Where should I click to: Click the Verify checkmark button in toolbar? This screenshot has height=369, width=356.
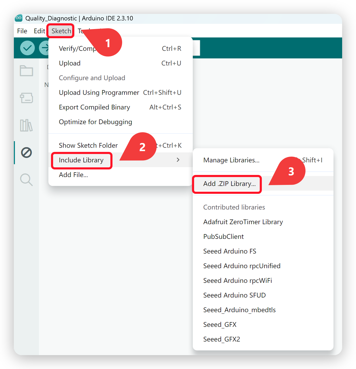[27, 48]
